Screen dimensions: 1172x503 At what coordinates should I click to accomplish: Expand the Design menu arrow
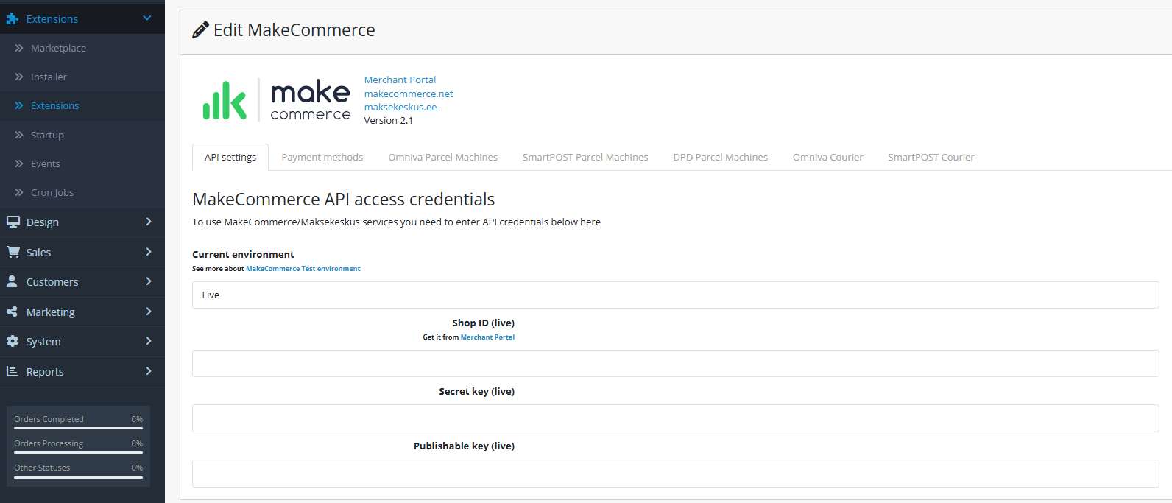[149, 222]
